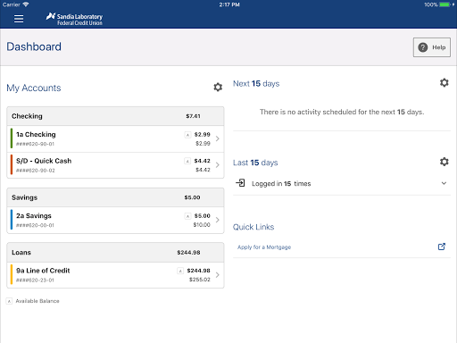
Task: Expand the Logged in 15 times row
Action: [342, 183]
